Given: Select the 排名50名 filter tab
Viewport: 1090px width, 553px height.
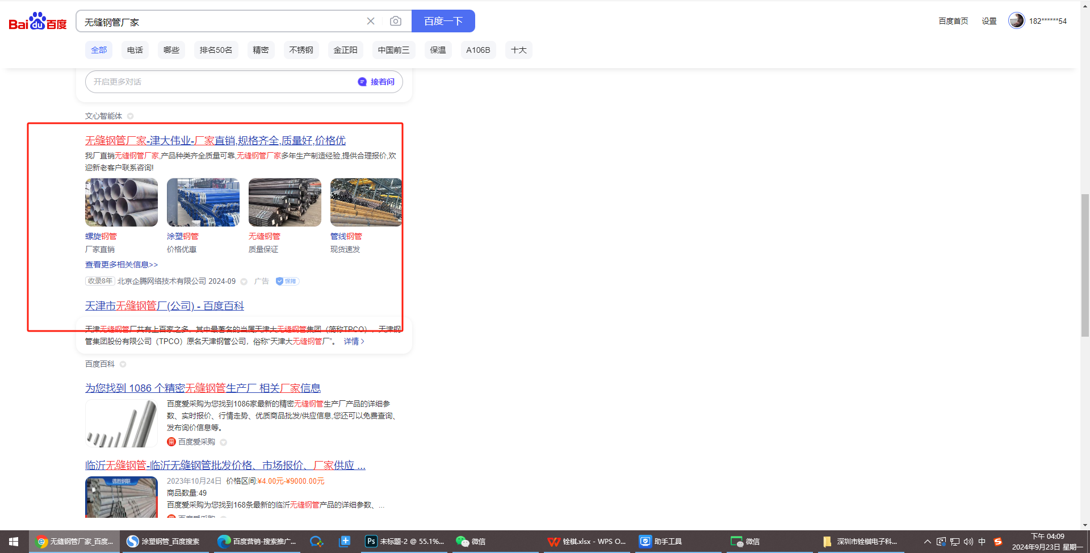Looking at the screenshot, I should (x=216, y=50).
